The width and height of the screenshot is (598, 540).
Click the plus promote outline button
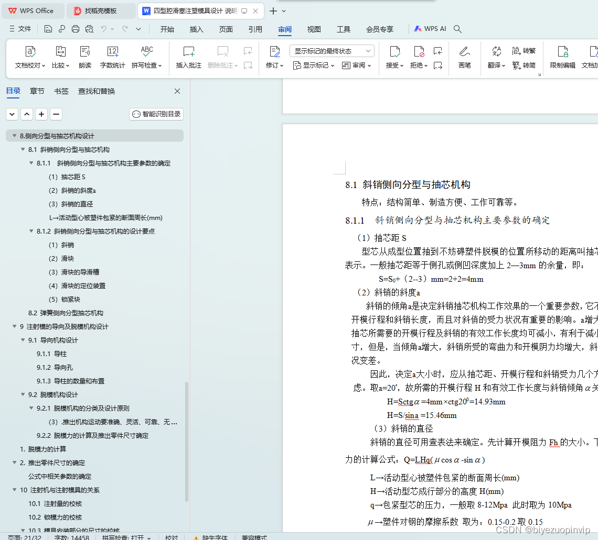click(41, 114)
